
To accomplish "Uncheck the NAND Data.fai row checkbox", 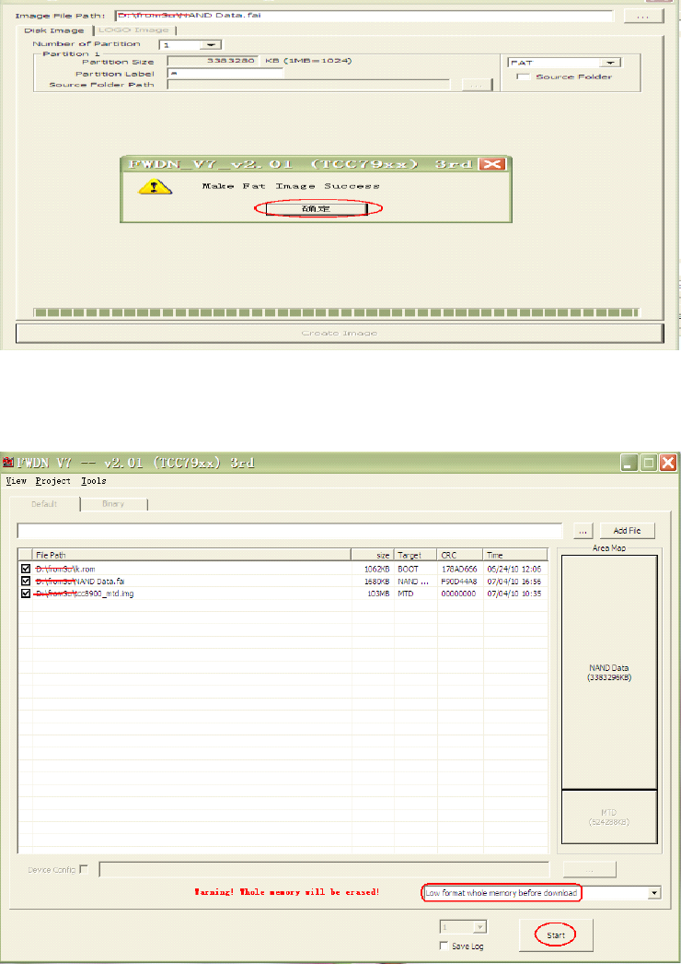I will coord(25,581).
